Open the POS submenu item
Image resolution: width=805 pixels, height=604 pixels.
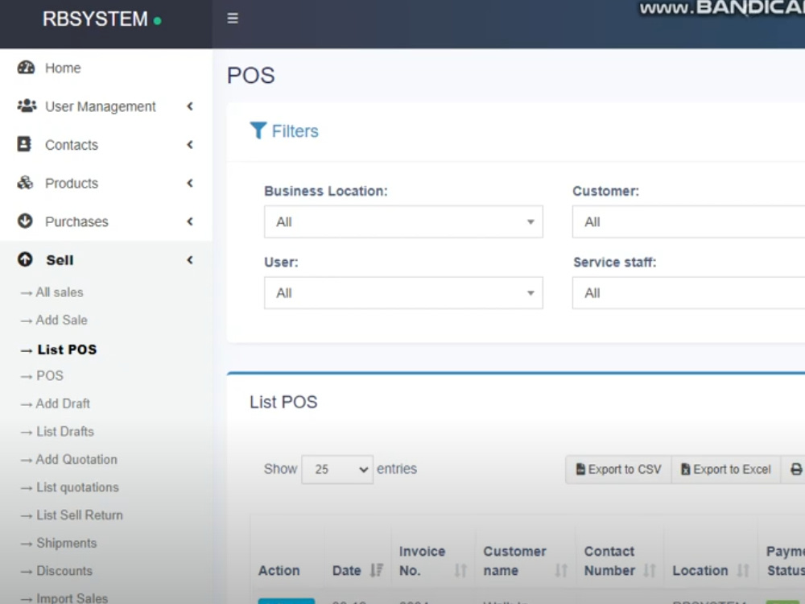coord(50,375)
